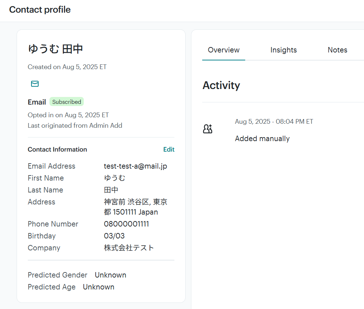
Task: Select the "Added manually" activity entry
Action: coord(262,139)
